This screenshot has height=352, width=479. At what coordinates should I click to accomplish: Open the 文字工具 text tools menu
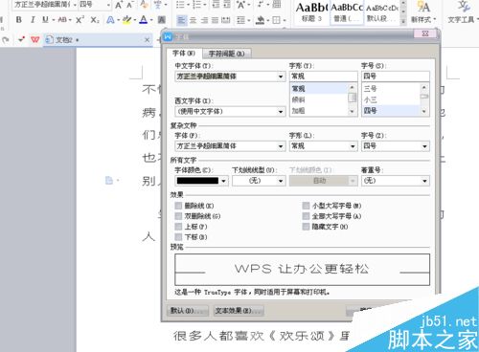click(x=462, y=12)
